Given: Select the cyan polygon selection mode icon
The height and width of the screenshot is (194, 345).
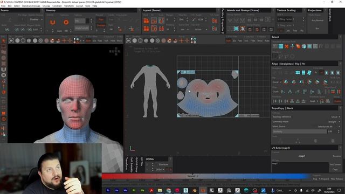Looking at the screenshot, I should [x=281, y=46].
